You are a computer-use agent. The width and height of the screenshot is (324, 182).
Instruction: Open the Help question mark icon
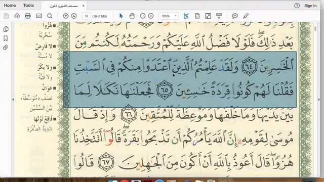click(x=297, y=6)
